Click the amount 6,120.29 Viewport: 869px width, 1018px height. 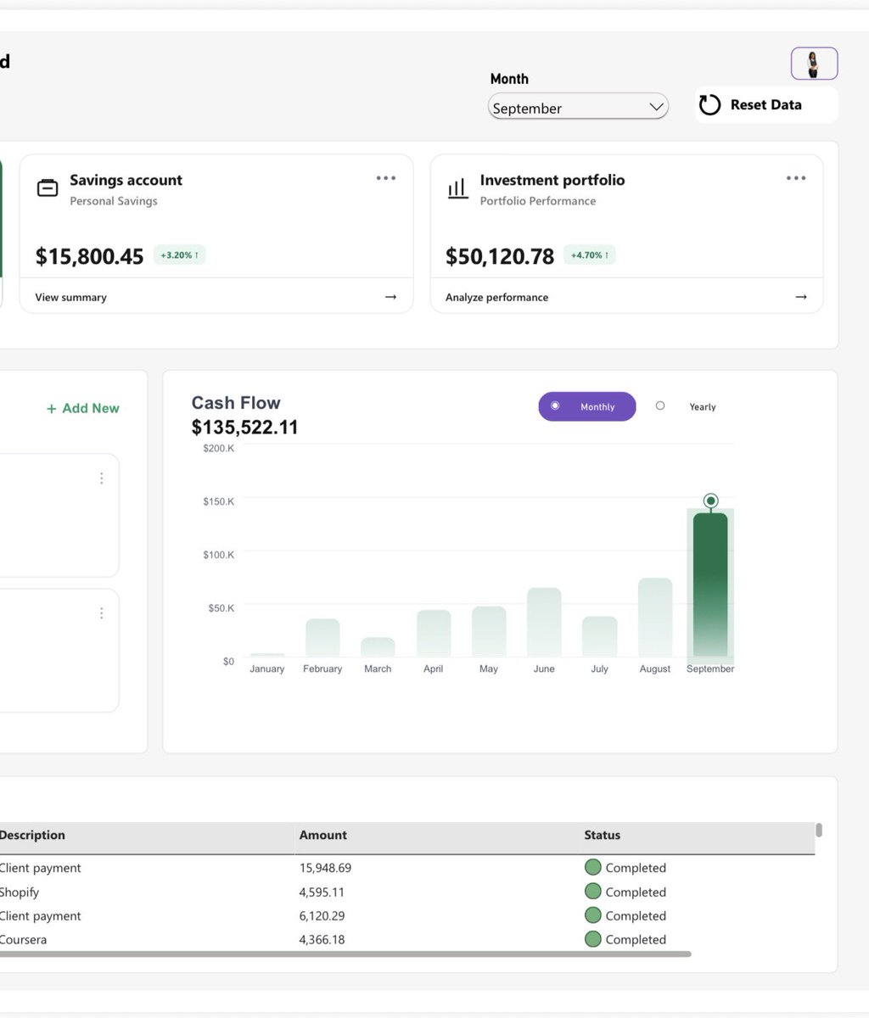pyautogui.click(x=322, y=915)
